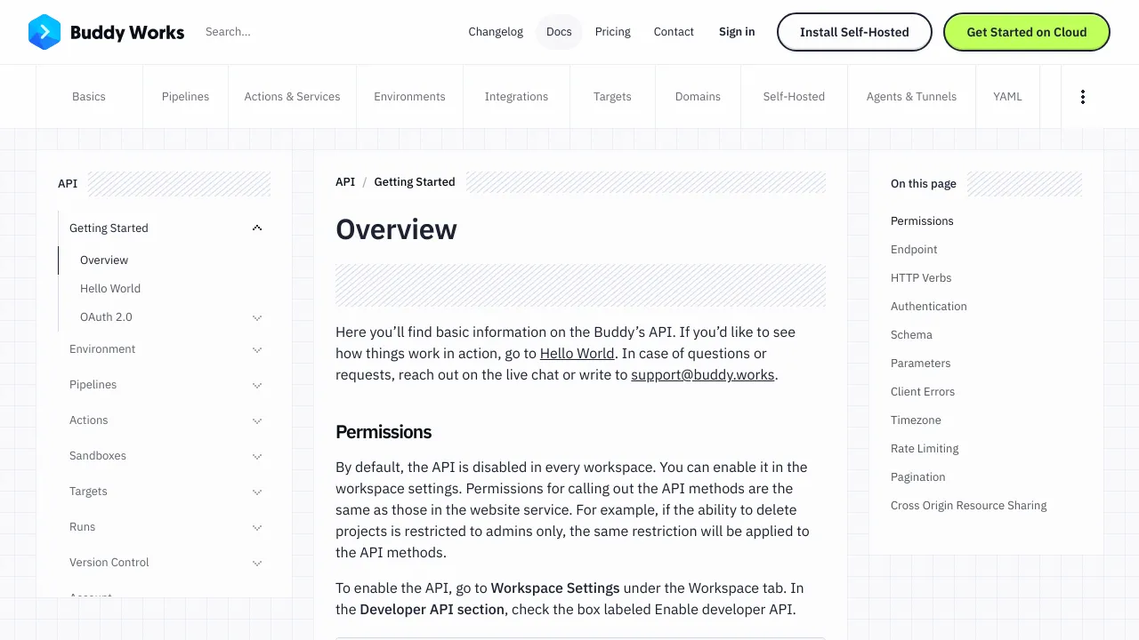The image size is (1139, 640).
Task: Jump to Rate Limiting section
Action: 925,449
